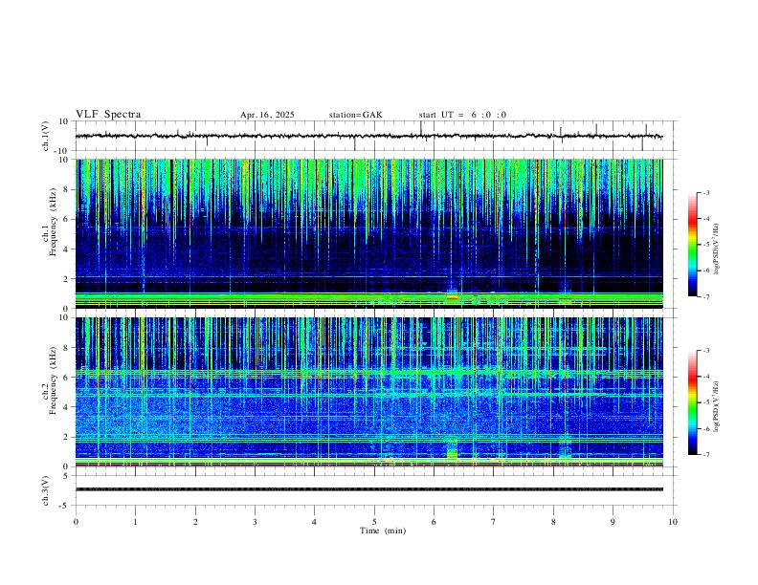Click the ch.3 flat signal trace
The width and height of the screenshot is (758, 585).
click(369, 489)
